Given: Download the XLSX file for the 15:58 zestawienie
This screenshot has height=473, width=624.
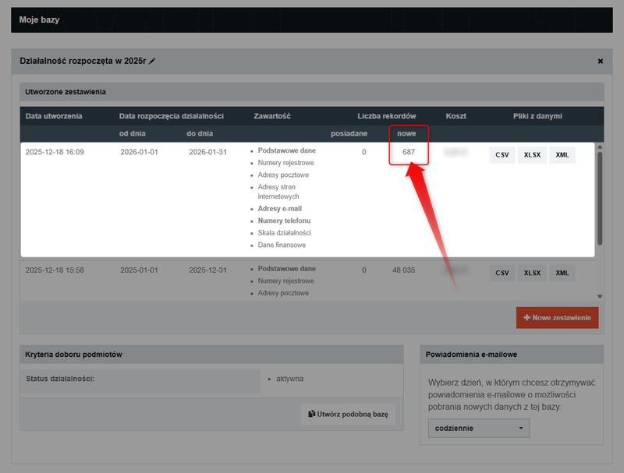Looking at the screenshot, I should [x=531, y=273].
